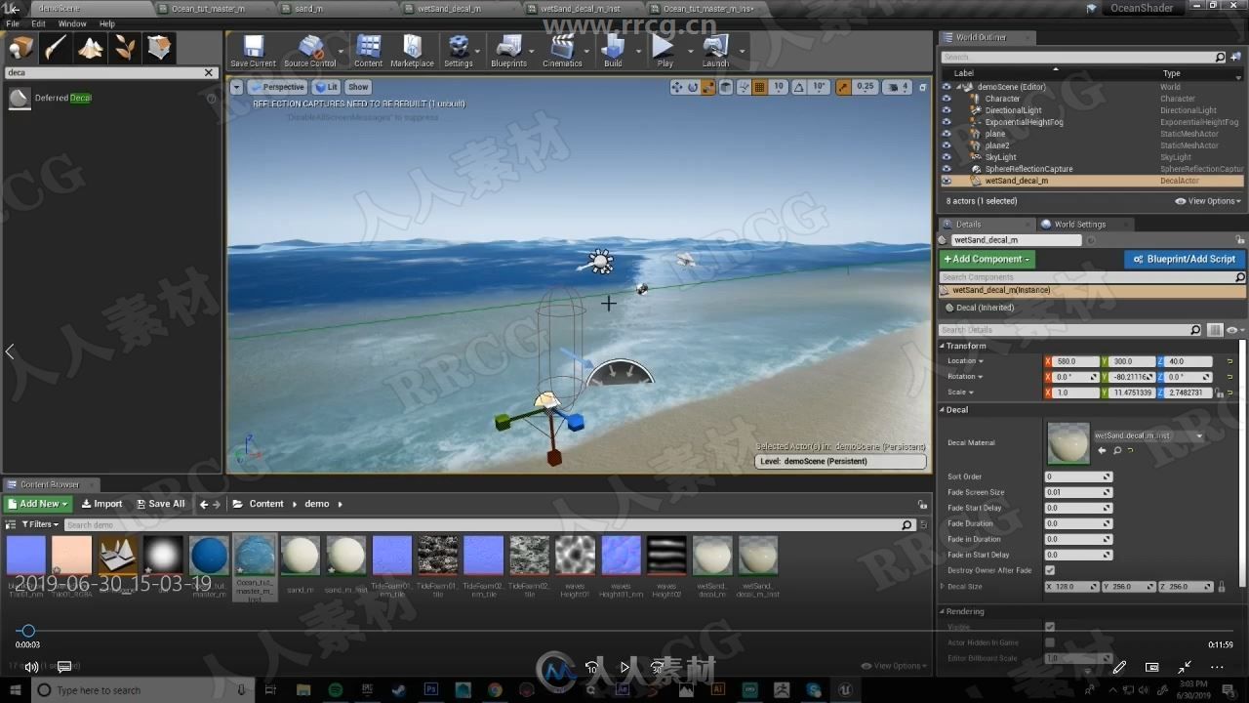Image resolution: width=1249 pixels, height=703 pixels.
Task: Browse to decal material asset in Content Browser
Action: pos(1117,451)
